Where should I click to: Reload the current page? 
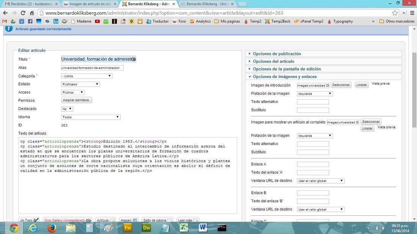tap(23, 13)
